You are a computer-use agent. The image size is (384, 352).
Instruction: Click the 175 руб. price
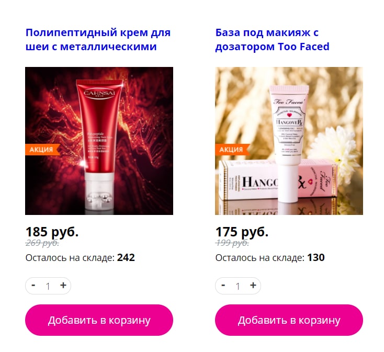[x=242, y=232]
